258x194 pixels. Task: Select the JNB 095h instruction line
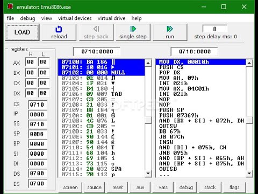coord(200,153)
